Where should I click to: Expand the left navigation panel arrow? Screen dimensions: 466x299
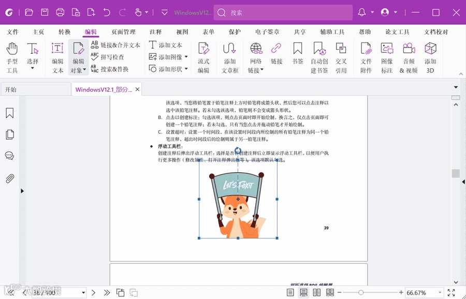tap(22, 191)
